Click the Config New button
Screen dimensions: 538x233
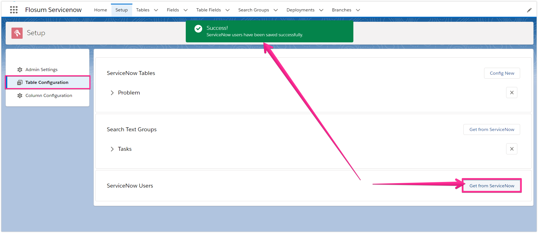pos(502,73)
